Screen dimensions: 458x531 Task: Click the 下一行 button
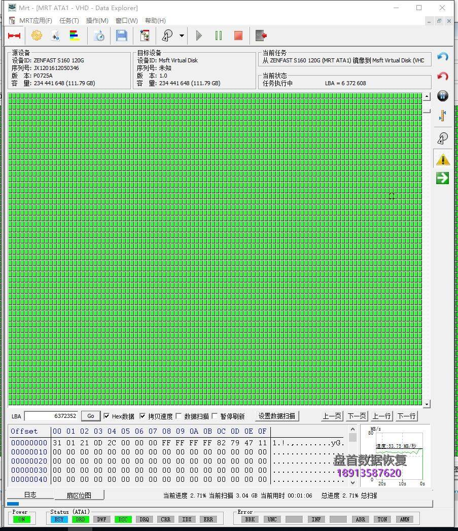click(x=406, y=416)
